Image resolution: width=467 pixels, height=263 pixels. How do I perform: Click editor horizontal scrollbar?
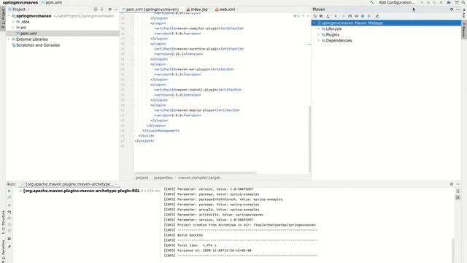click(196, 173)
